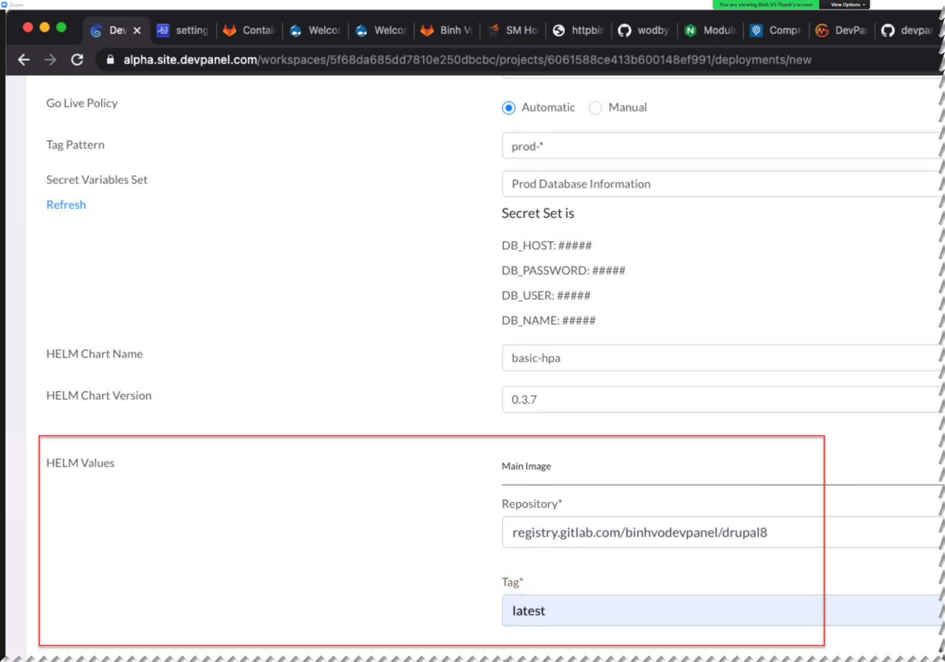Click the wodby GitHub tab icon

pyautogui.click(x=624, y=30)
